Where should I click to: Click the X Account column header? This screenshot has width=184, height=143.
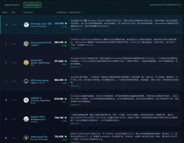tap(28, 12)
